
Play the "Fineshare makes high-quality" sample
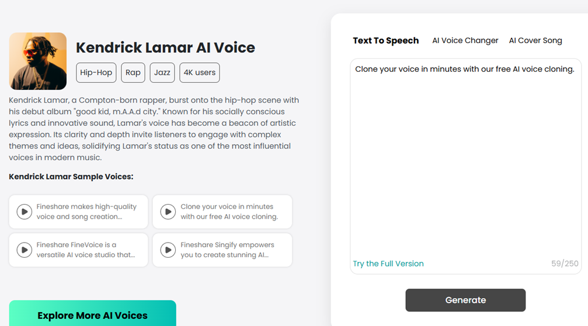click(x=24, y=211)
